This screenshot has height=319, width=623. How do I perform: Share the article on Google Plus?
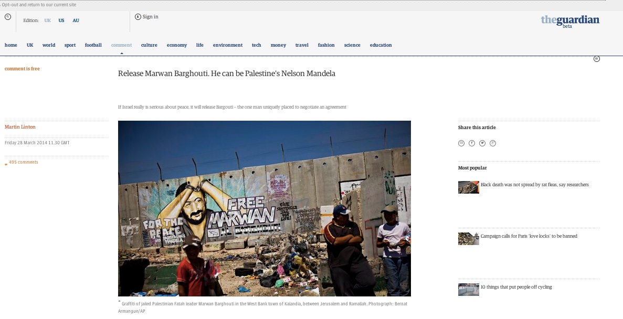coord(493,143)
